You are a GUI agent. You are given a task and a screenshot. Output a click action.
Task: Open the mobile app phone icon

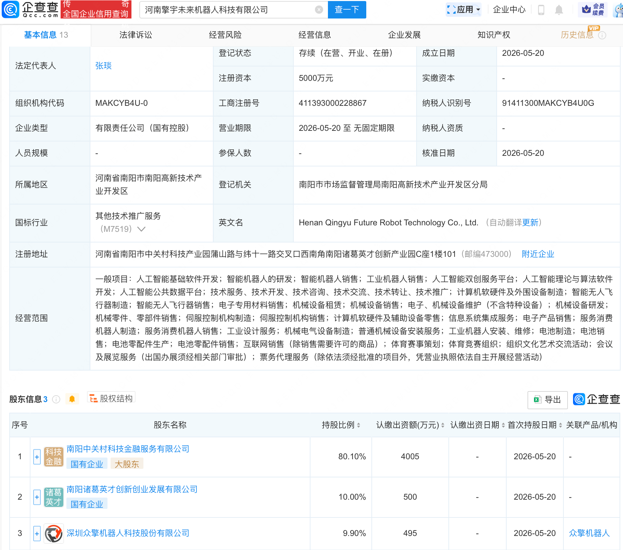pos(541,10)
